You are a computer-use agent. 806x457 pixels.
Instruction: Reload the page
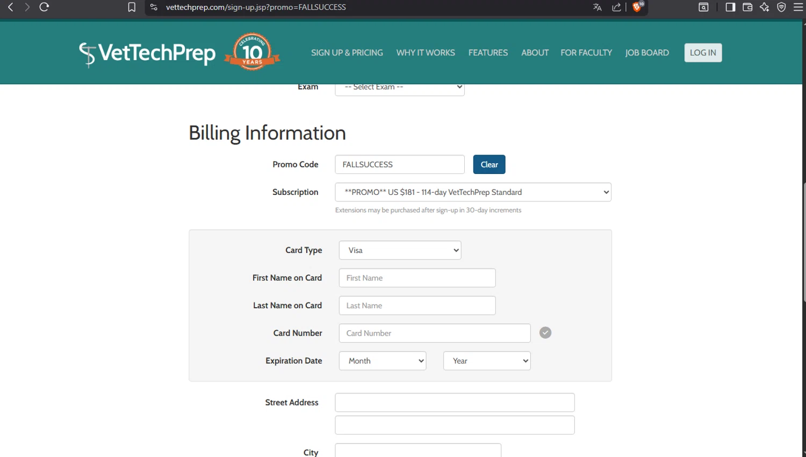tap(44, 7)
